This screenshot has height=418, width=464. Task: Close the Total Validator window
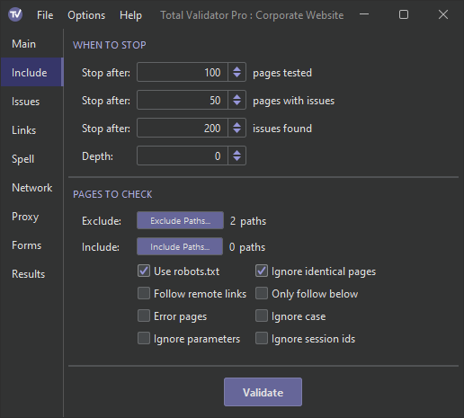pyautogui.click(x=443, y=14)
